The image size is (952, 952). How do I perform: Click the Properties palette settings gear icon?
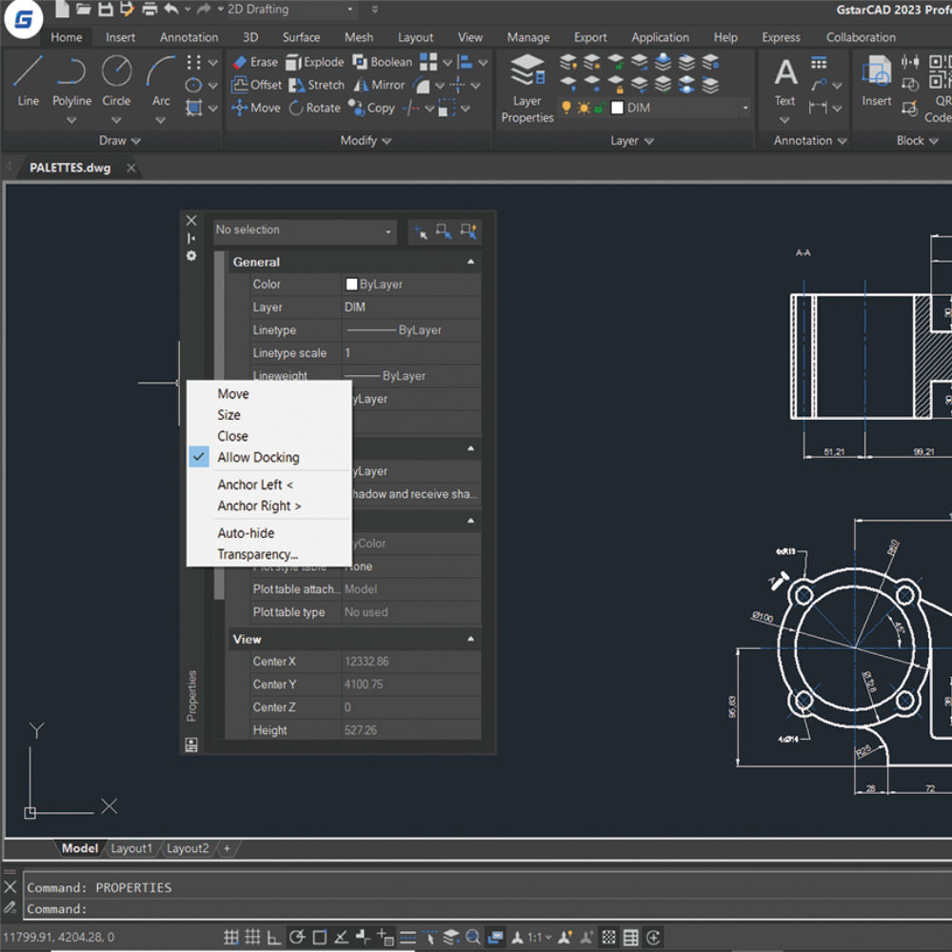(191, 256)
